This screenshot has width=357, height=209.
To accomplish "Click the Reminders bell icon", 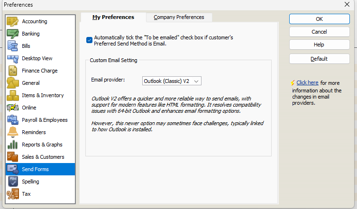I will [13, 132].
